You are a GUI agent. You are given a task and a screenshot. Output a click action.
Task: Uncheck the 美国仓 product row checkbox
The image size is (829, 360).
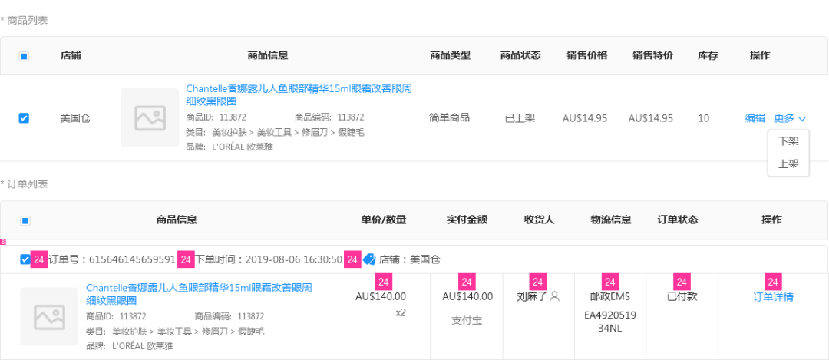[x=24, y=118]
